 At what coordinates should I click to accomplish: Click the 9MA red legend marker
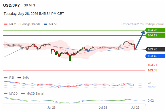pyautogui.click(x=19, y=78)
